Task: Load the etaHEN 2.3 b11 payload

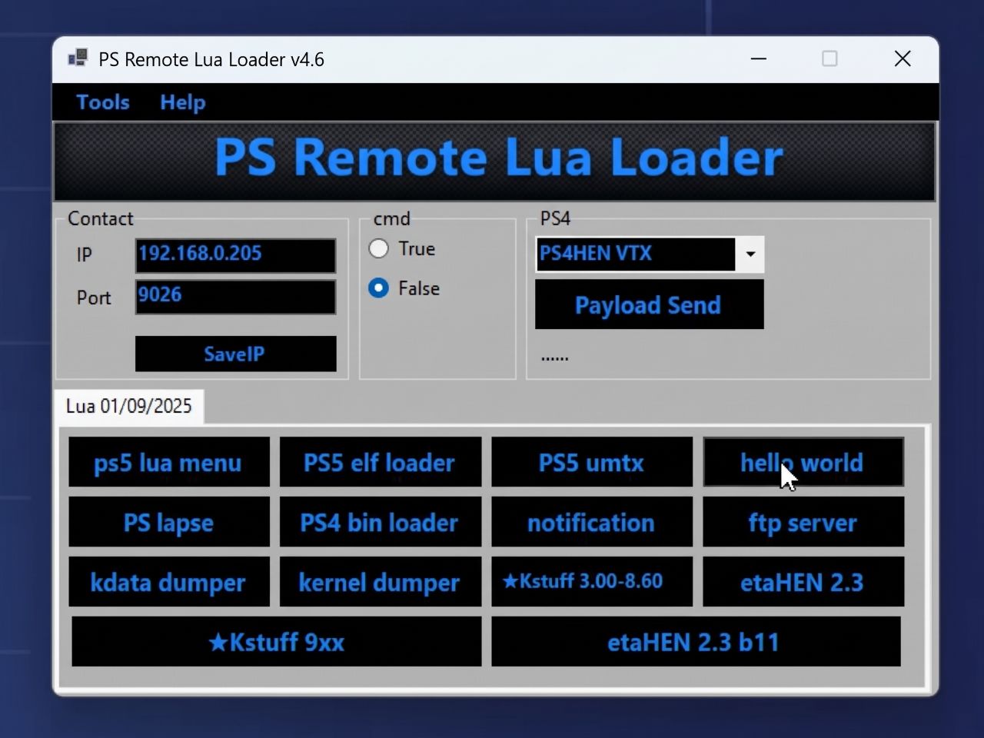Action: [696, 641]
